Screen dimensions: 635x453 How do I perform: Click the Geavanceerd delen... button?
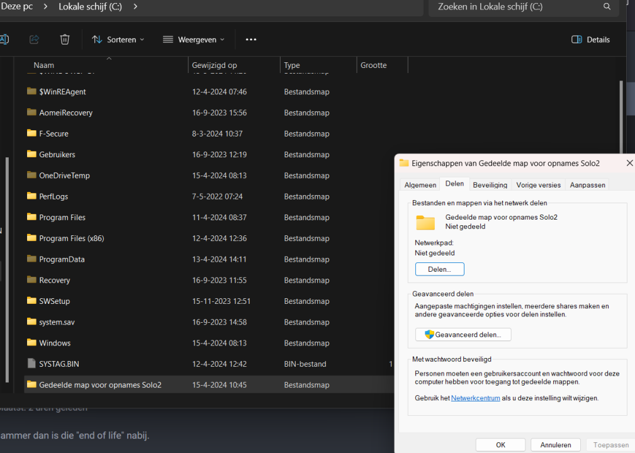[x=463, y=335]
